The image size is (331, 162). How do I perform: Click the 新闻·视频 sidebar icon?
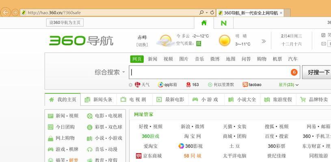50,116
